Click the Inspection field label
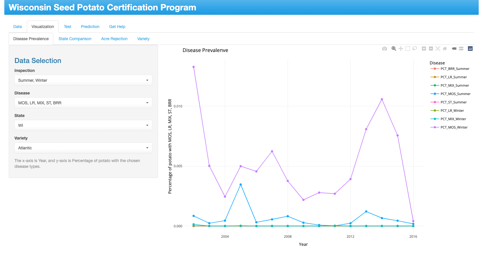This screenshot has width=483, height=277. [25, 70]
